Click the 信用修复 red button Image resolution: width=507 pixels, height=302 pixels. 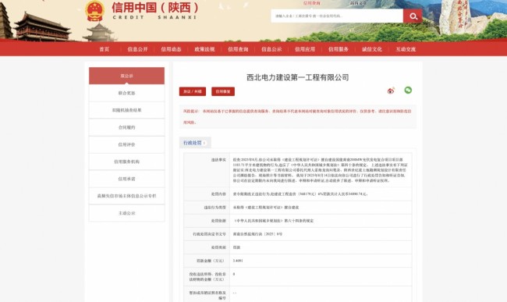(x=223, y=91)
